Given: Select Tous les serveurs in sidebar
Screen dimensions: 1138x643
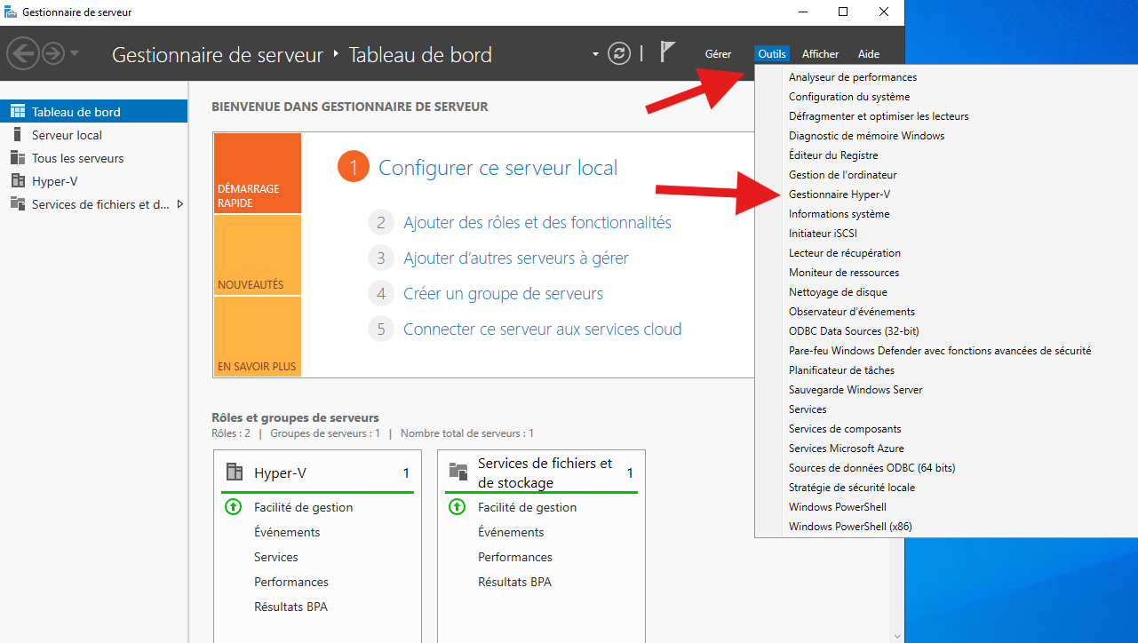Looking at the screenshot, I should pos(77,158).
